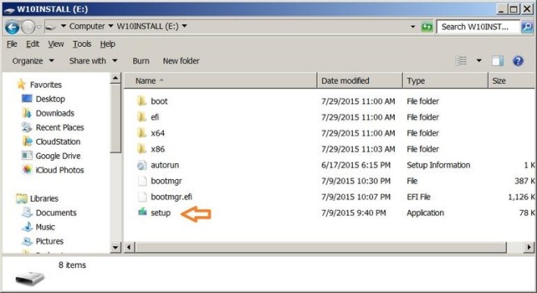Click the New folder button
Viewport: 537px width, 293px height.
tap(181, 61)
